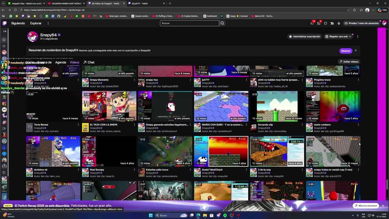Click Prueba 1 mes sin anuncios button
This screenshot has width=389, height=219.
tap(361, 23)
